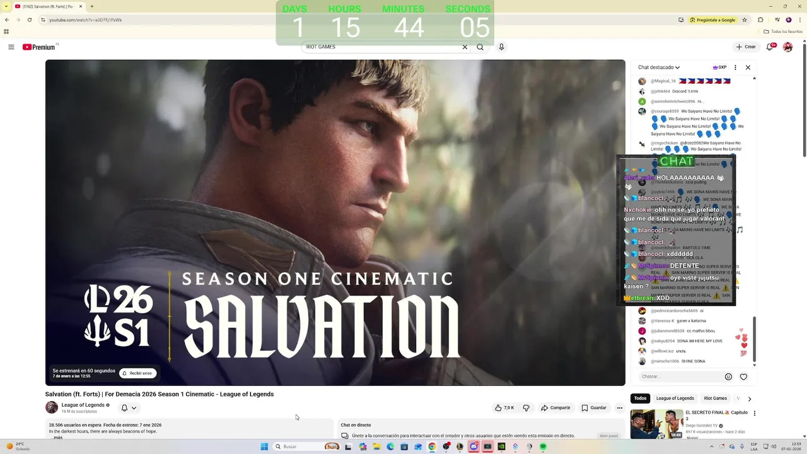807x454 pixels.
Task: Select League of Legends filter chip
Action: click(x=675, y=399)
